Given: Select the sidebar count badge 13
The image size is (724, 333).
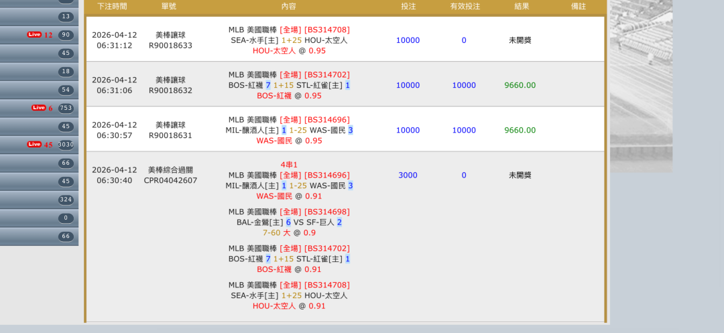Looking at the screenshot, I should [x=66, y=17].
